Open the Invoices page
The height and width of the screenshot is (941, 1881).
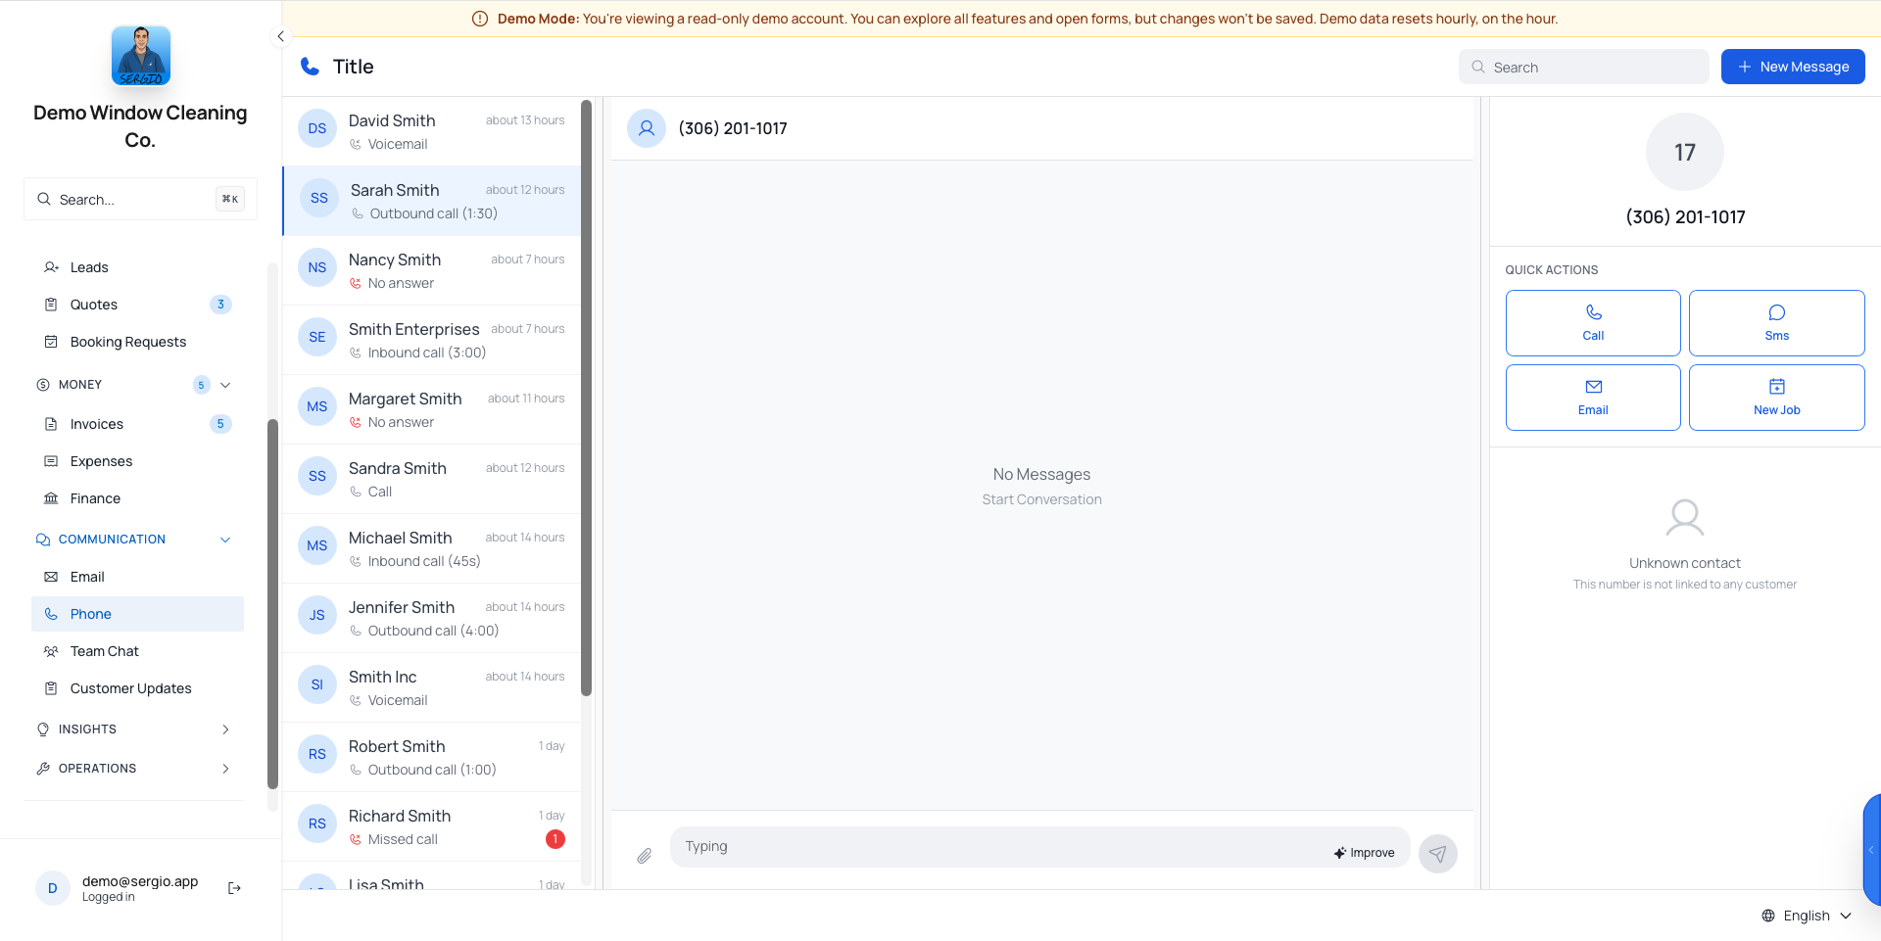click(137, 424)
